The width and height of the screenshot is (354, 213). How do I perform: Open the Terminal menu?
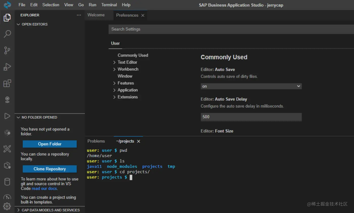pyautogui.click(x=109, y=5)
